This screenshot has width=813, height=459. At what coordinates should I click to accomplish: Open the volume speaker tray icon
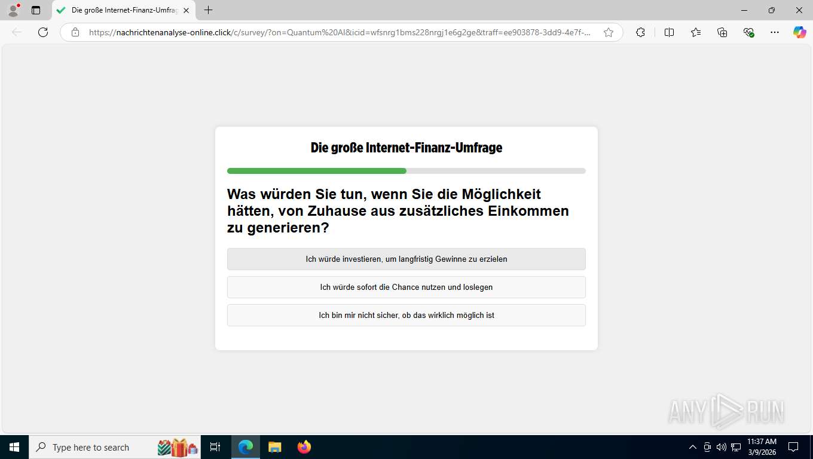(721, 447)
